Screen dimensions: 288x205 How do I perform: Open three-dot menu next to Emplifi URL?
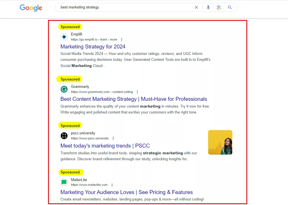[x=121, y=39]
